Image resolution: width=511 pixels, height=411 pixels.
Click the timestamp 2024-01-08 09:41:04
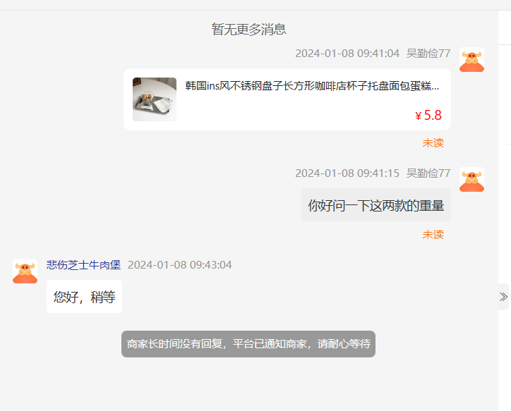347,54
